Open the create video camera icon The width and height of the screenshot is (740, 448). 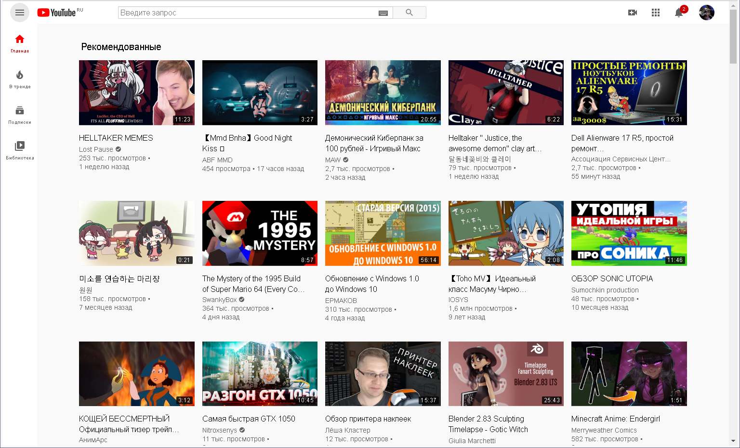(633, 13)
